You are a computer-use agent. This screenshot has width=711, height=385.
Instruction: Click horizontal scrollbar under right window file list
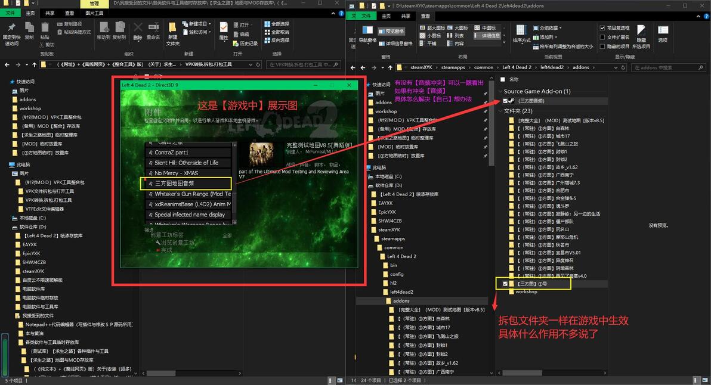click(523, 372)
